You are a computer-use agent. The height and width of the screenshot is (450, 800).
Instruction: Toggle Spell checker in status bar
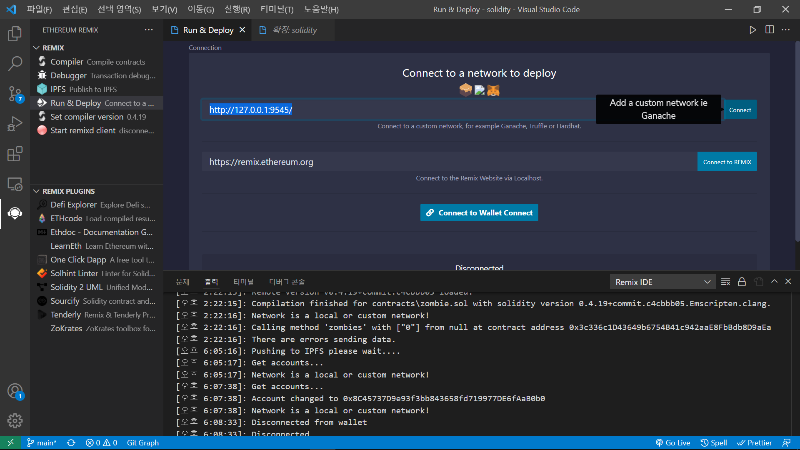(714, 442)
